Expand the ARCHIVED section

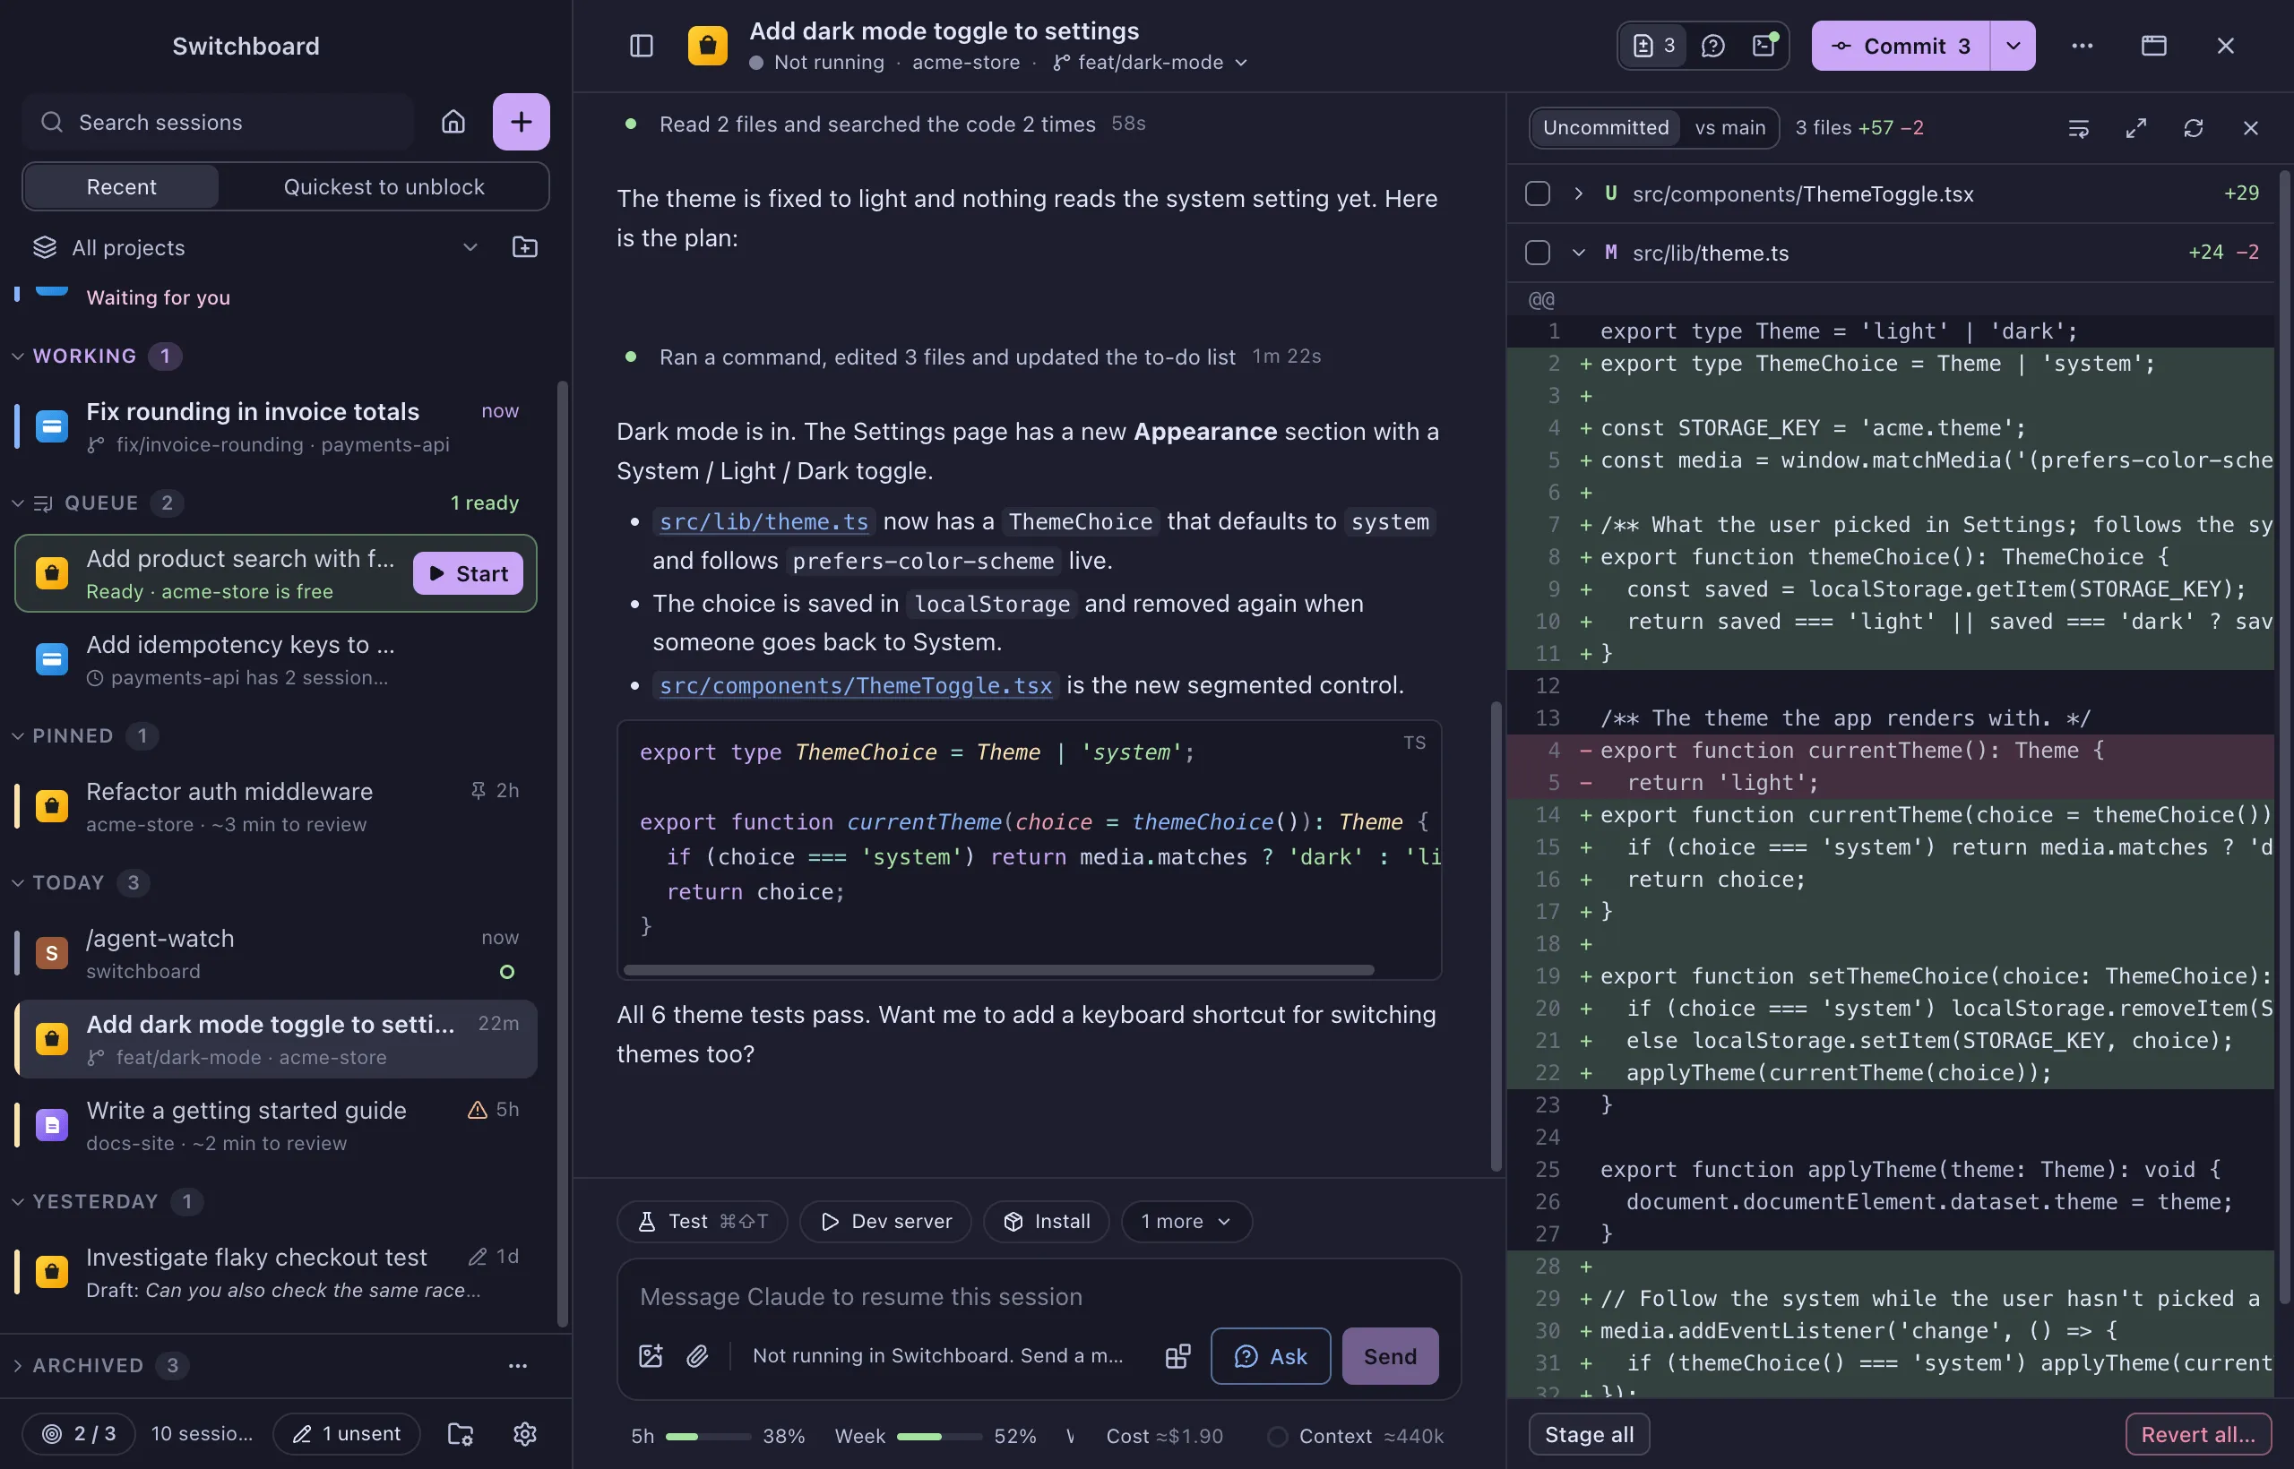pyautogui.click(x=17, y=1366)
